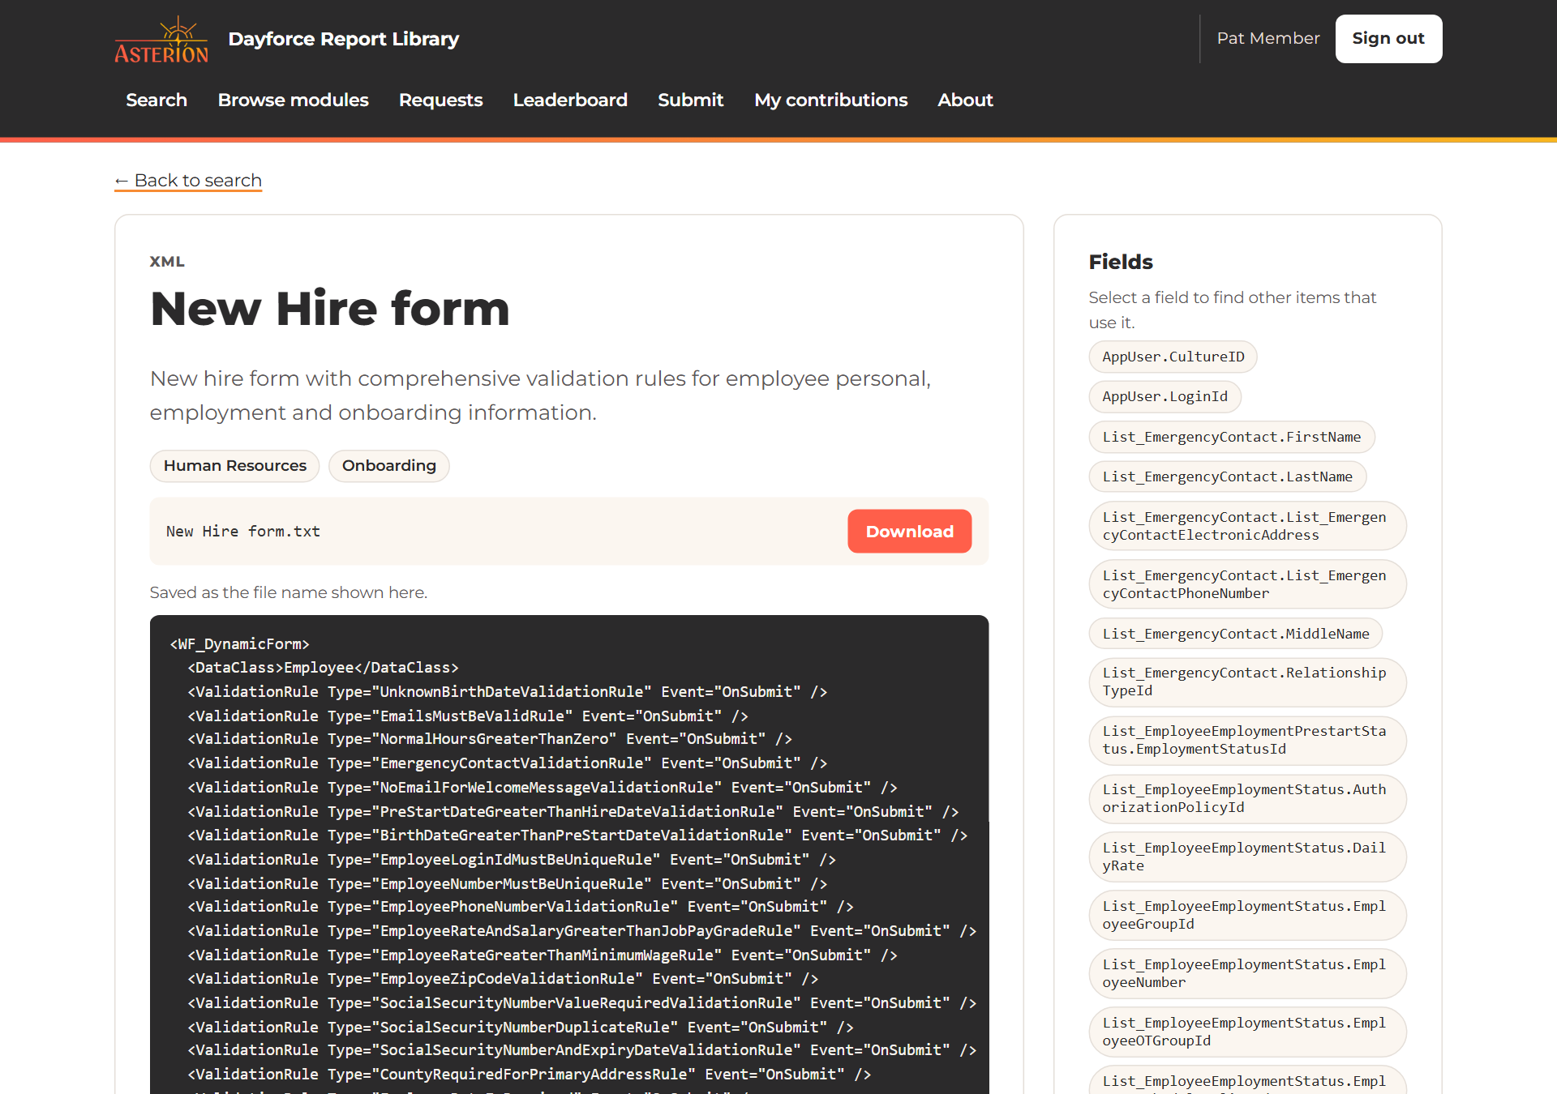Select the AppUser.CultureID field
Image resolution: width=1557 pixels, height=1094 pixels.
tap(1173, 357)
